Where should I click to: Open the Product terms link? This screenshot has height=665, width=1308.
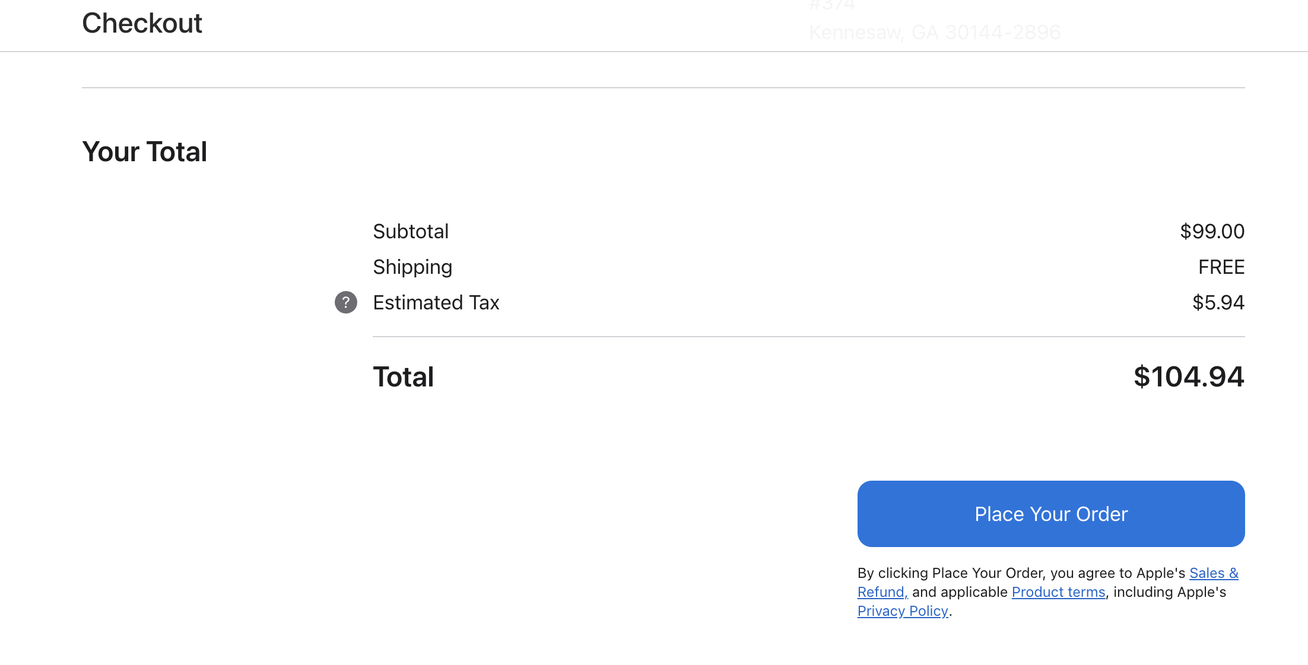1058,592
